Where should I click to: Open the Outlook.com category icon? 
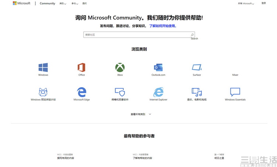[x=158, y=68]
